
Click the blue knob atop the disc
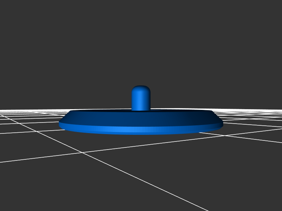point(141,99)
